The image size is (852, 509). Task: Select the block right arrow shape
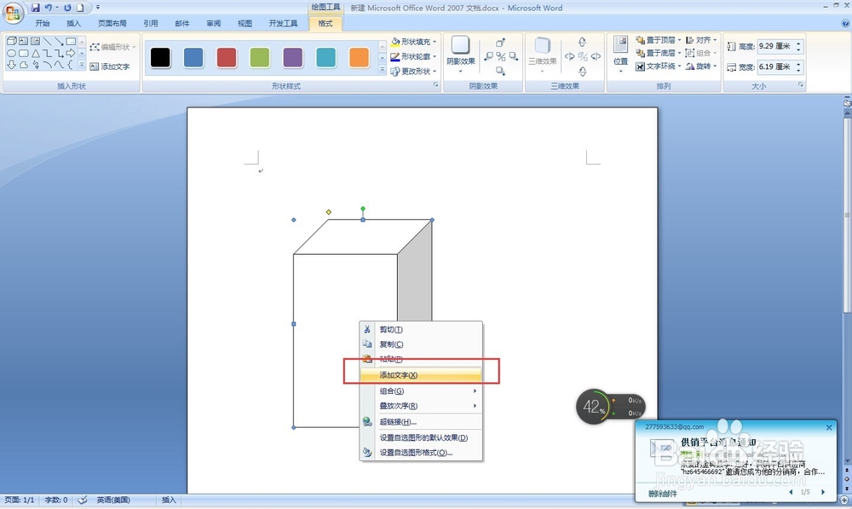(71, 54)
